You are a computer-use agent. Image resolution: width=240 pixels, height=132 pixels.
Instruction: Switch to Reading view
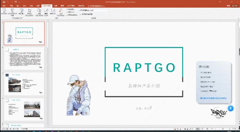207,129
